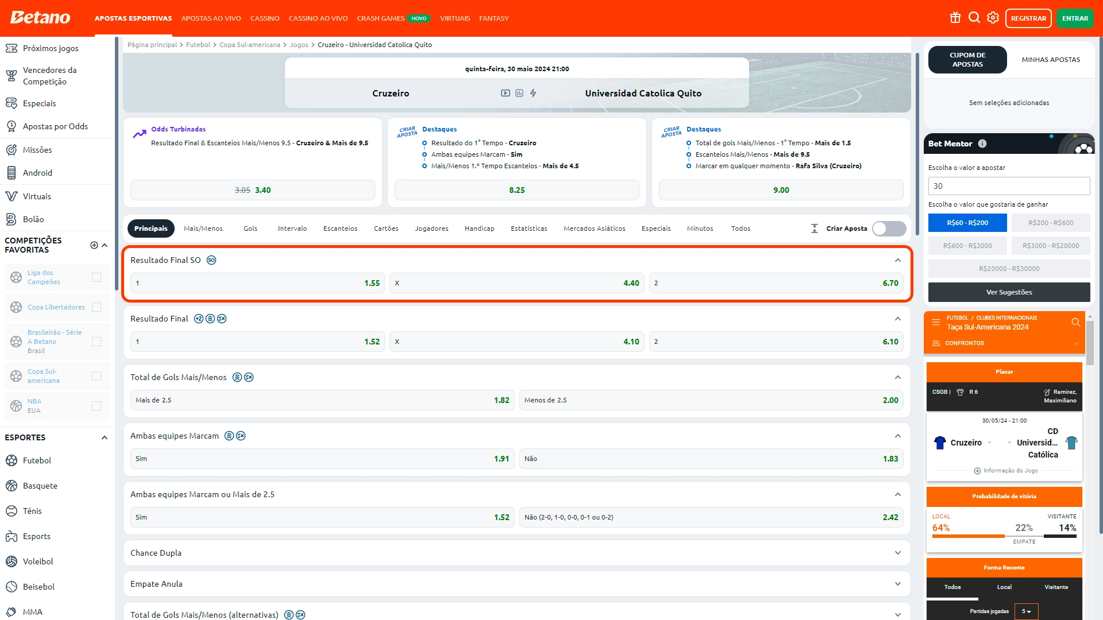This screenshot has height=620, width=1103.
Task: Open the search magnifier in header
Action: pos(974,18)
